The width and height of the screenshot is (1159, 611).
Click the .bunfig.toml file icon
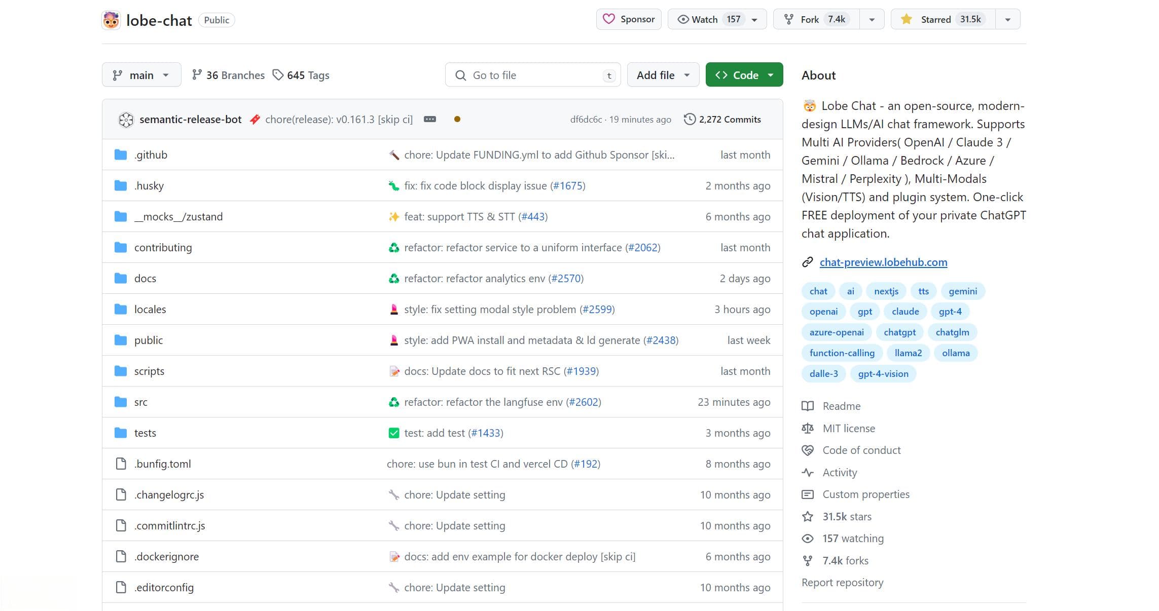[x=121, y=464]
